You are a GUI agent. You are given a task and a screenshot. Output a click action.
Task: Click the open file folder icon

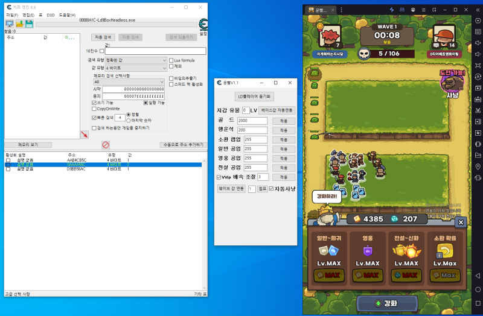pos(19,24)
